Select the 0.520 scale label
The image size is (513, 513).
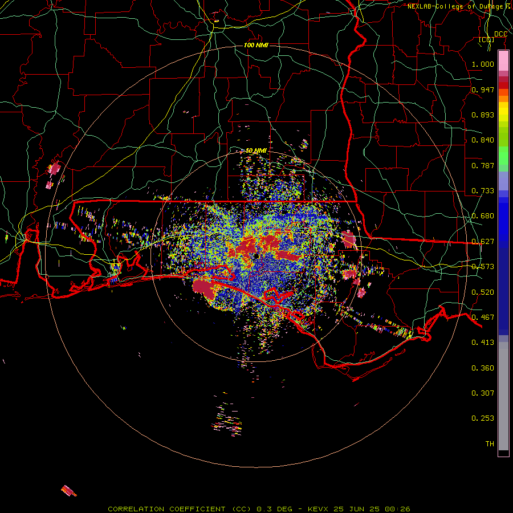click(x=483, y=292)
